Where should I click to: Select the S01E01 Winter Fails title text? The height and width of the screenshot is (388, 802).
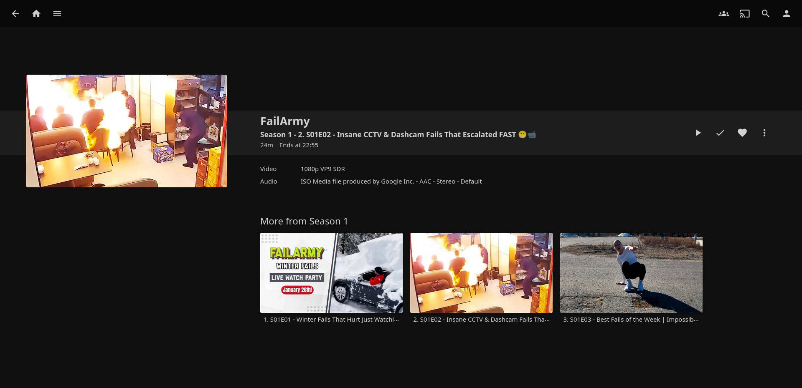[331, 320]
